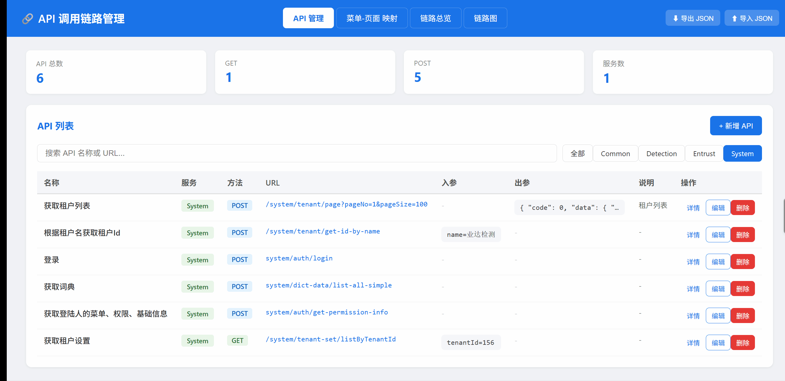Viewport: 785px width, 381px height.
Task: Select the System service filter
Action: (x=742, y=153)
